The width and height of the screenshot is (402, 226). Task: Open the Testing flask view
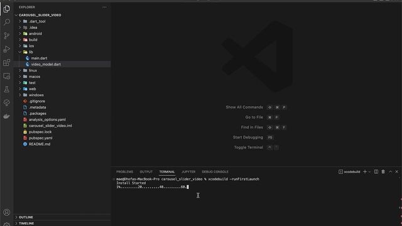[7, 89]
